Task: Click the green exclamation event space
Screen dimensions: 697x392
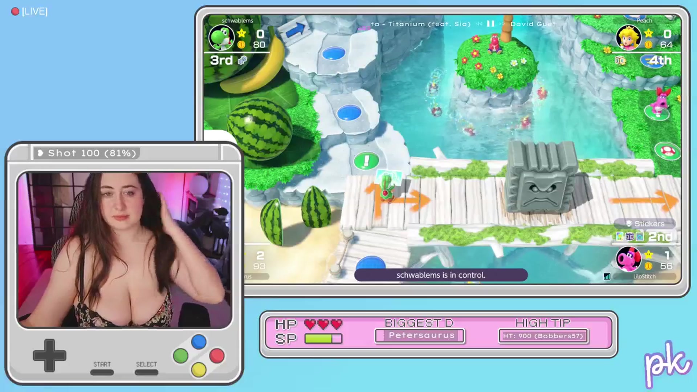Action: pos(366,160)
